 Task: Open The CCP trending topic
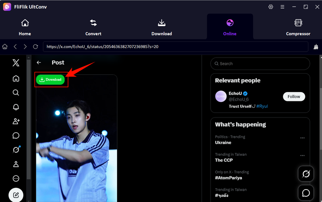tap(224, 160)
